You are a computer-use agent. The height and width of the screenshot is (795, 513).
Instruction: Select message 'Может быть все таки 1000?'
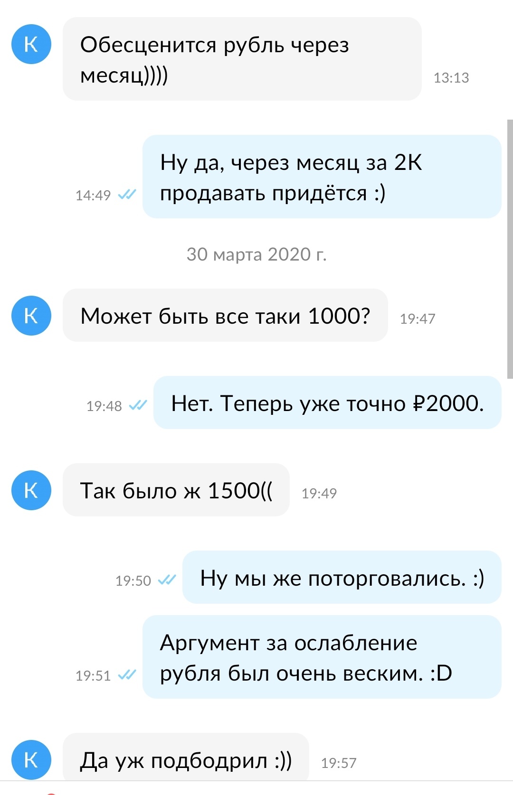225,315
